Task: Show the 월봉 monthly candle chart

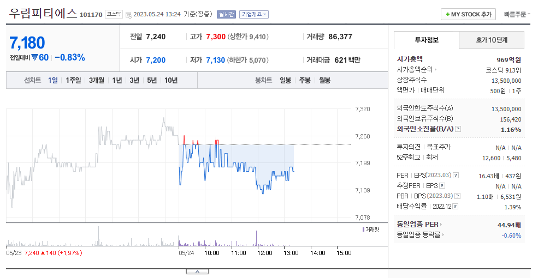Action: click(324, 80)
